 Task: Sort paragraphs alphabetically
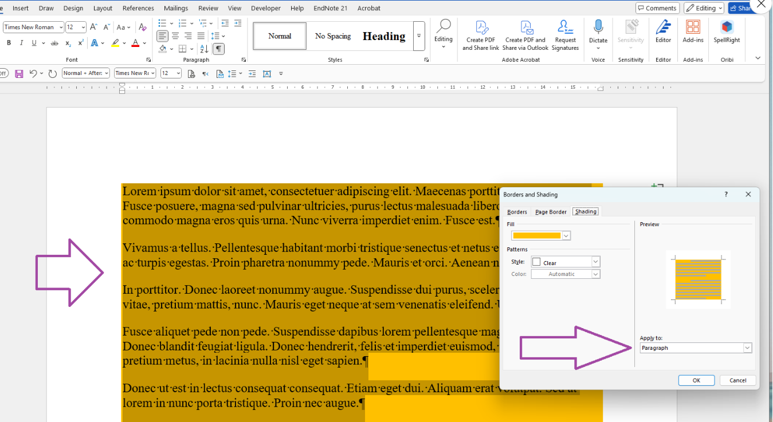coord(205,49)
